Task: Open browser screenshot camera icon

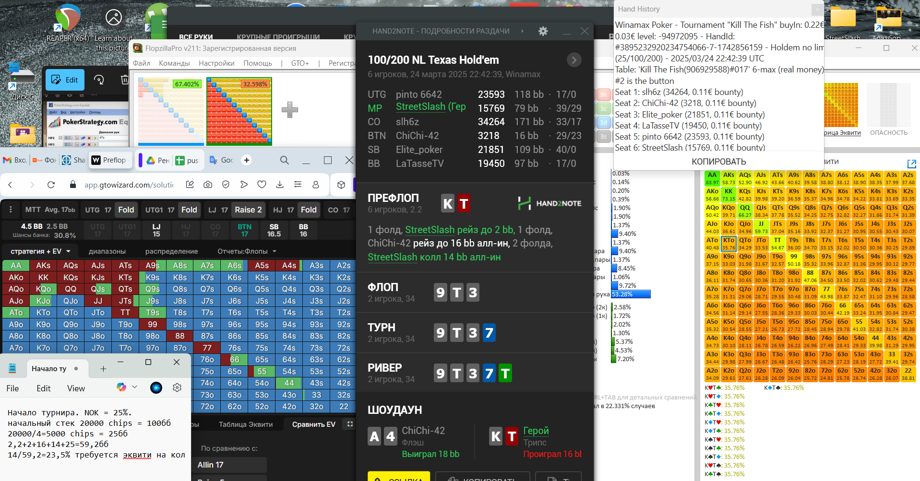Action: [208, 185]
